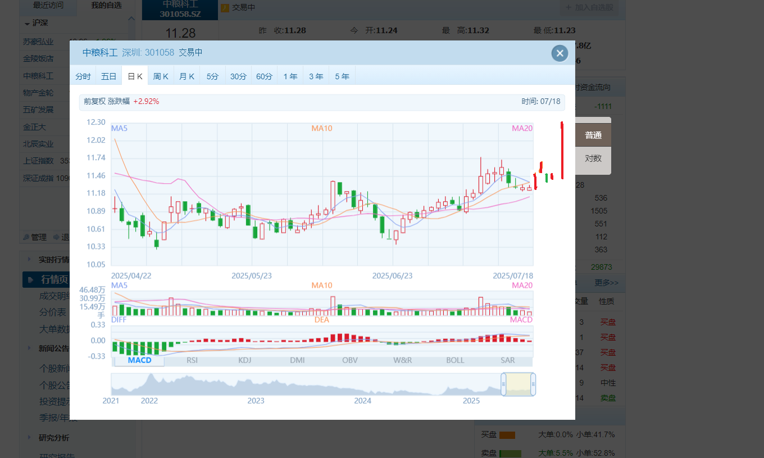Select the 周K chart tab
Screen dimensions: 764x458
(x=161, y=76)
